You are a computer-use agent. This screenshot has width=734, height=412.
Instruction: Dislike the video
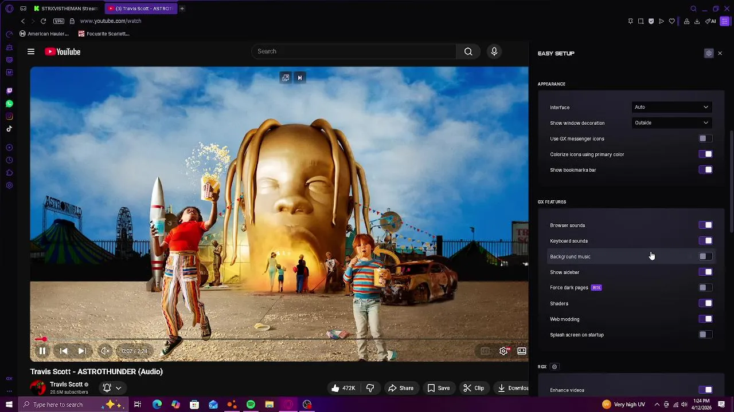click(x=370, y=388)
